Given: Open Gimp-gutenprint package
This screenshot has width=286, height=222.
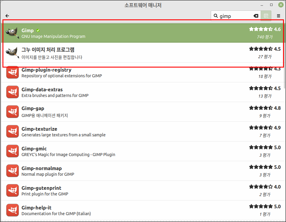Looking at the screenshot, I should point(41,188).
